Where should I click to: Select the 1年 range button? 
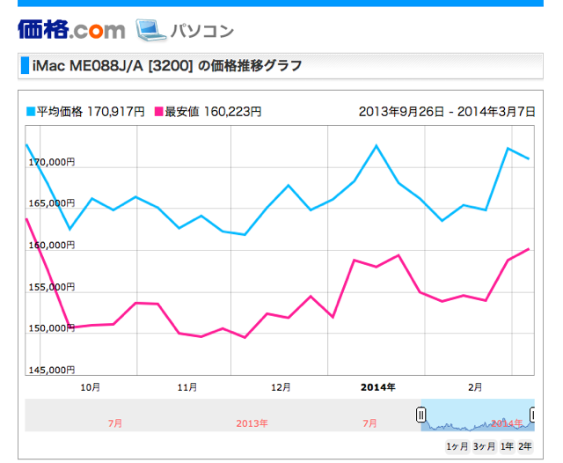[x=507, y=446]
